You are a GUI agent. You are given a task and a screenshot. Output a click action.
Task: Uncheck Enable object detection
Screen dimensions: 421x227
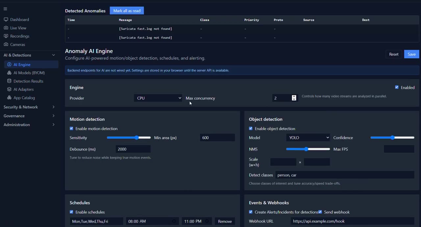click(x=251, y=129)
